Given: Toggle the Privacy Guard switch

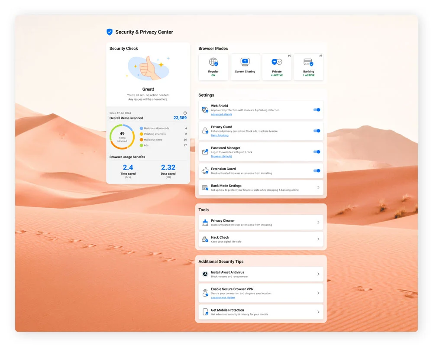Looking at the screenshot, I should (x=317, y=131).
